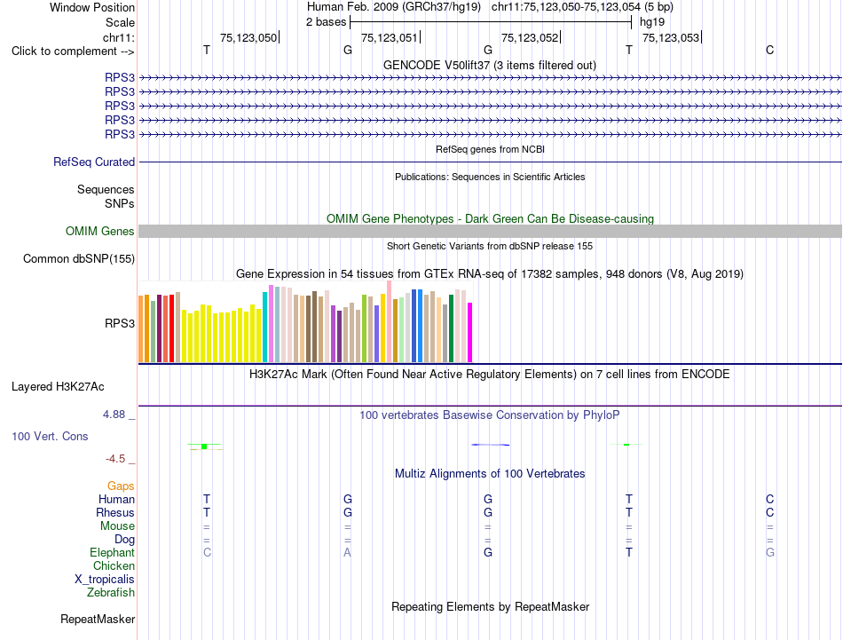Viewport: 843px width, 640px height.
Task: Click the -4.5 PhyloP minimum value
Action: click(x=115, y=459)
